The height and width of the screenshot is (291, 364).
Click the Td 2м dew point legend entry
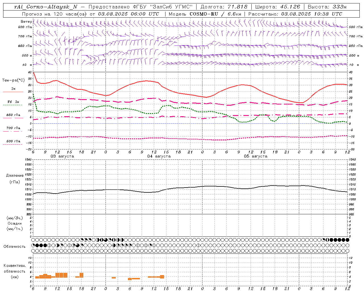[x=13, y=102]
